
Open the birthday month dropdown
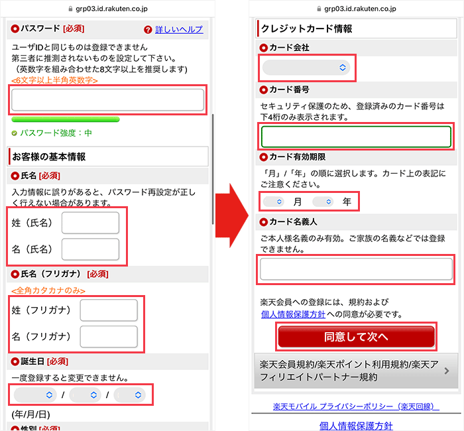click(x=85, y=395)
